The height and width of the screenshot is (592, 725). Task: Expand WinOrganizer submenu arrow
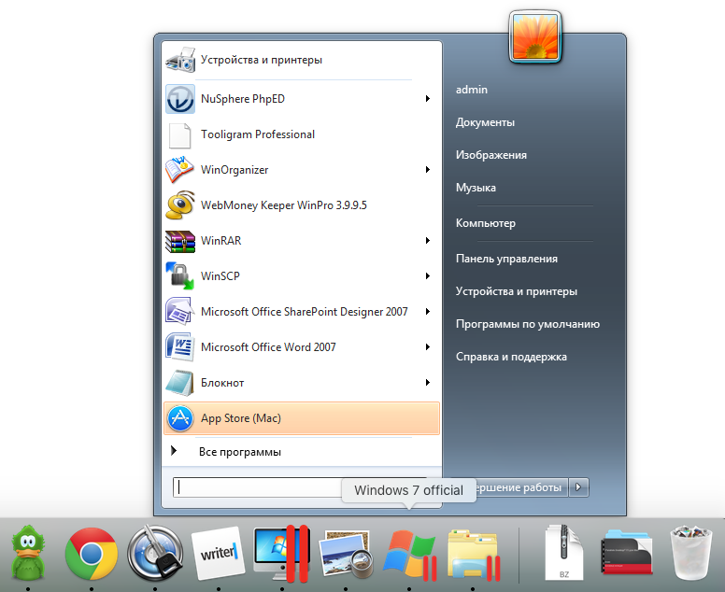point(428,170)
